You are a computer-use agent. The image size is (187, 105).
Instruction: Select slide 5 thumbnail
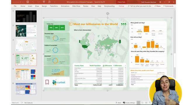point(26,74)
